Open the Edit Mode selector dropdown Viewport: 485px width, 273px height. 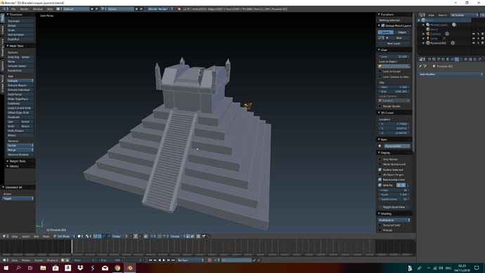(x=64, y=236)
